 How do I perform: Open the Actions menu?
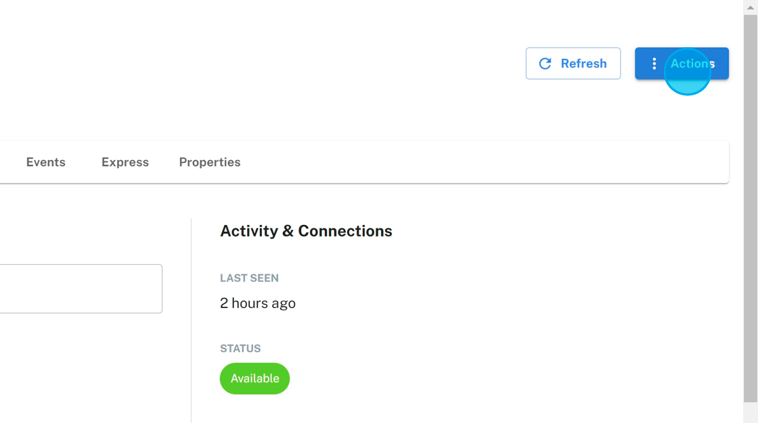(682, 64)
